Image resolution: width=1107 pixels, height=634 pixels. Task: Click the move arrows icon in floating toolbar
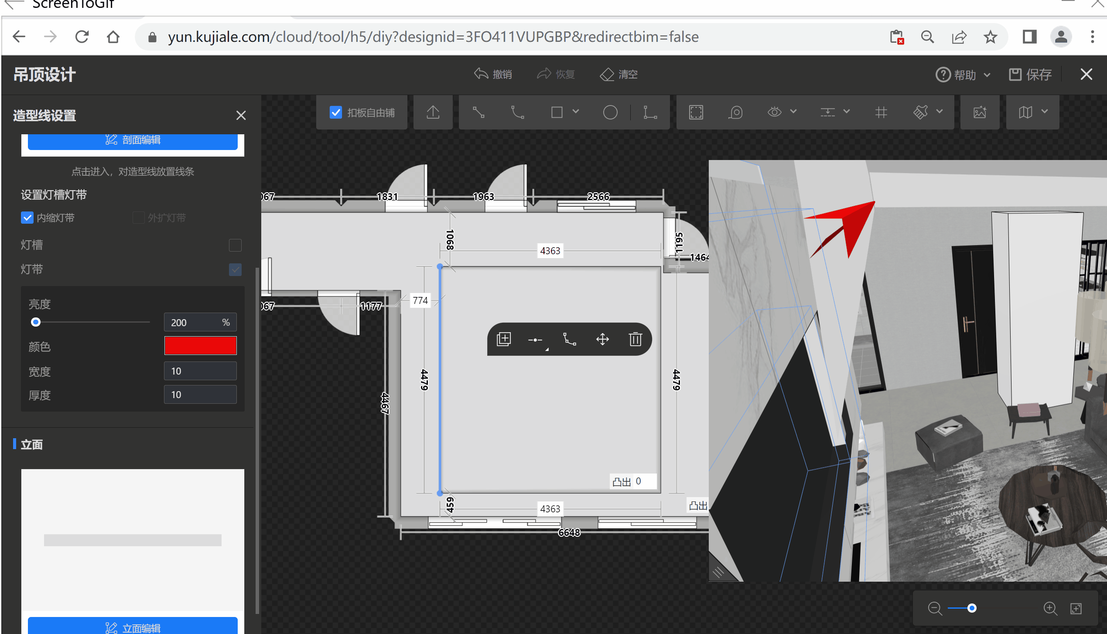602,339
